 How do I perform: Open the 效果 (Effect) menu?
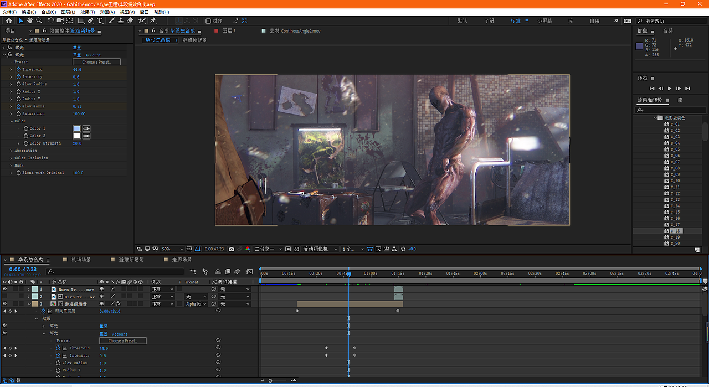pyautogui.click(x=88, y=12)
